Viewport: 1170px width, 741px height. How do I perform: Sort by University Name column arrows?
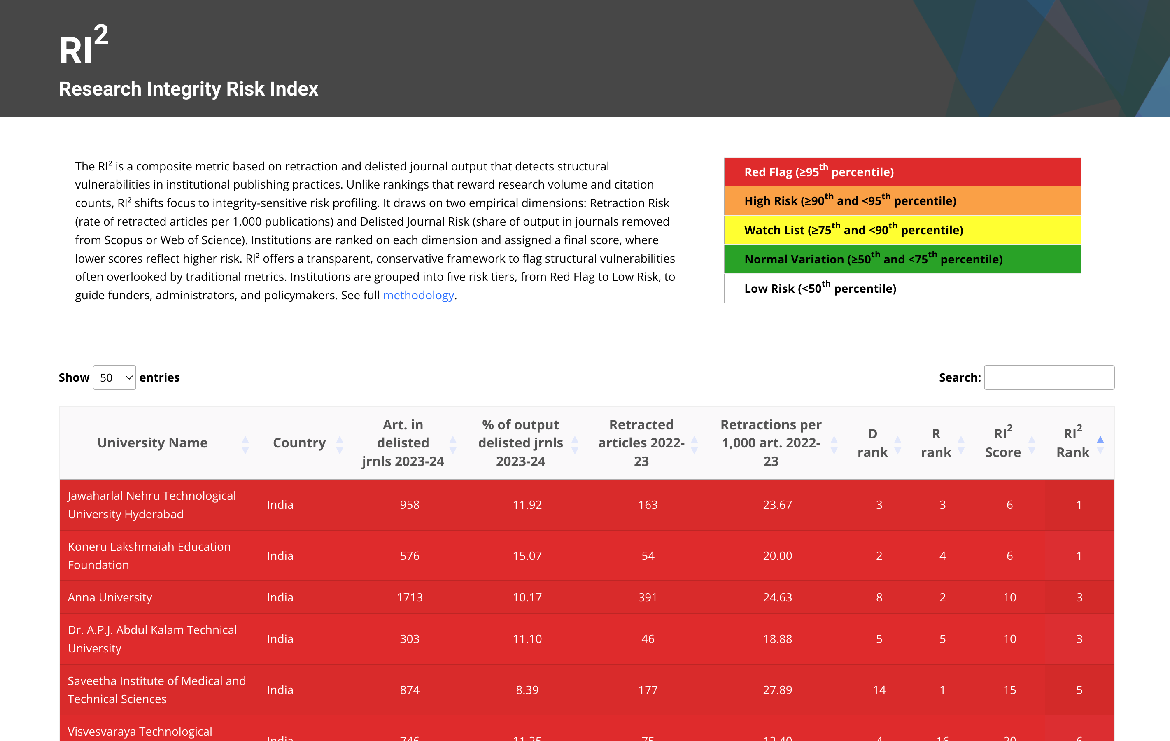pyautogui.click(x=245, y=444)
